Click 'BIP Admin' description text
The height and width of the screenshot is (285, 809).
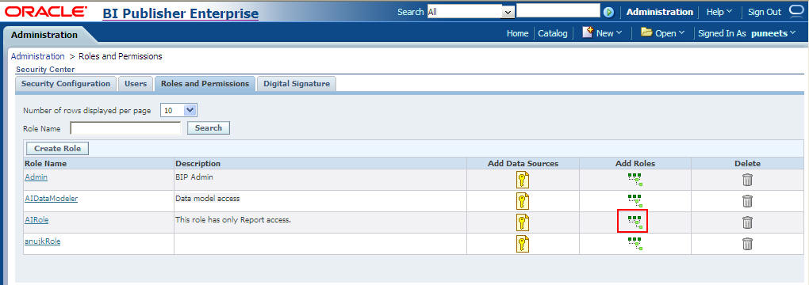click(194, 177)
